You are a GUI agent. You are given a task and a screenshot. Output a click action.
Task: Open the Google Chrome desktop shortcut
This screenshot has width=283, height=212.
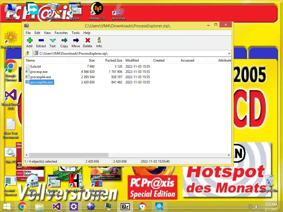point(11,70)
